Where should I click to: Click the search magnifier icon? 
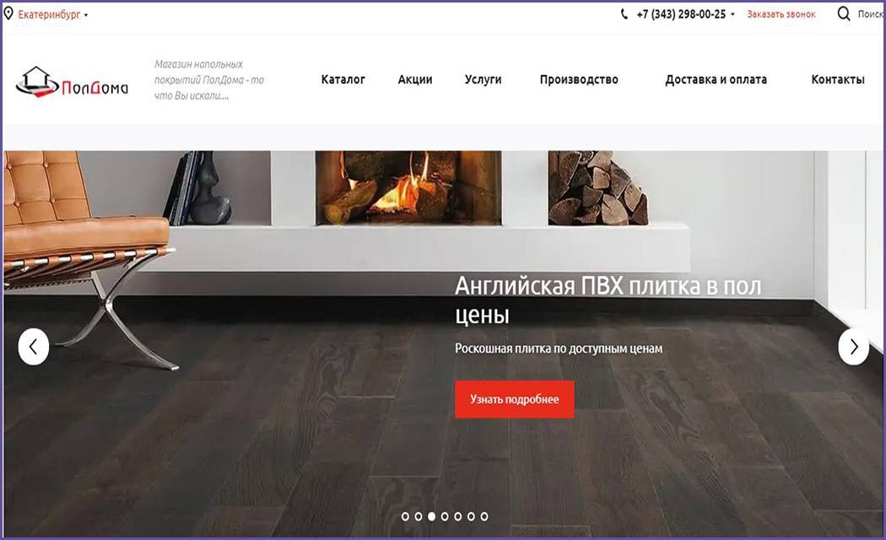844,13
